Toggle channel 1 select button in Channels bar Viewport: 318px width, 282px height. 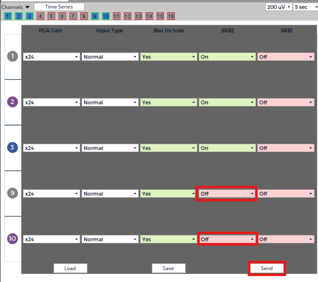point(8,16)
